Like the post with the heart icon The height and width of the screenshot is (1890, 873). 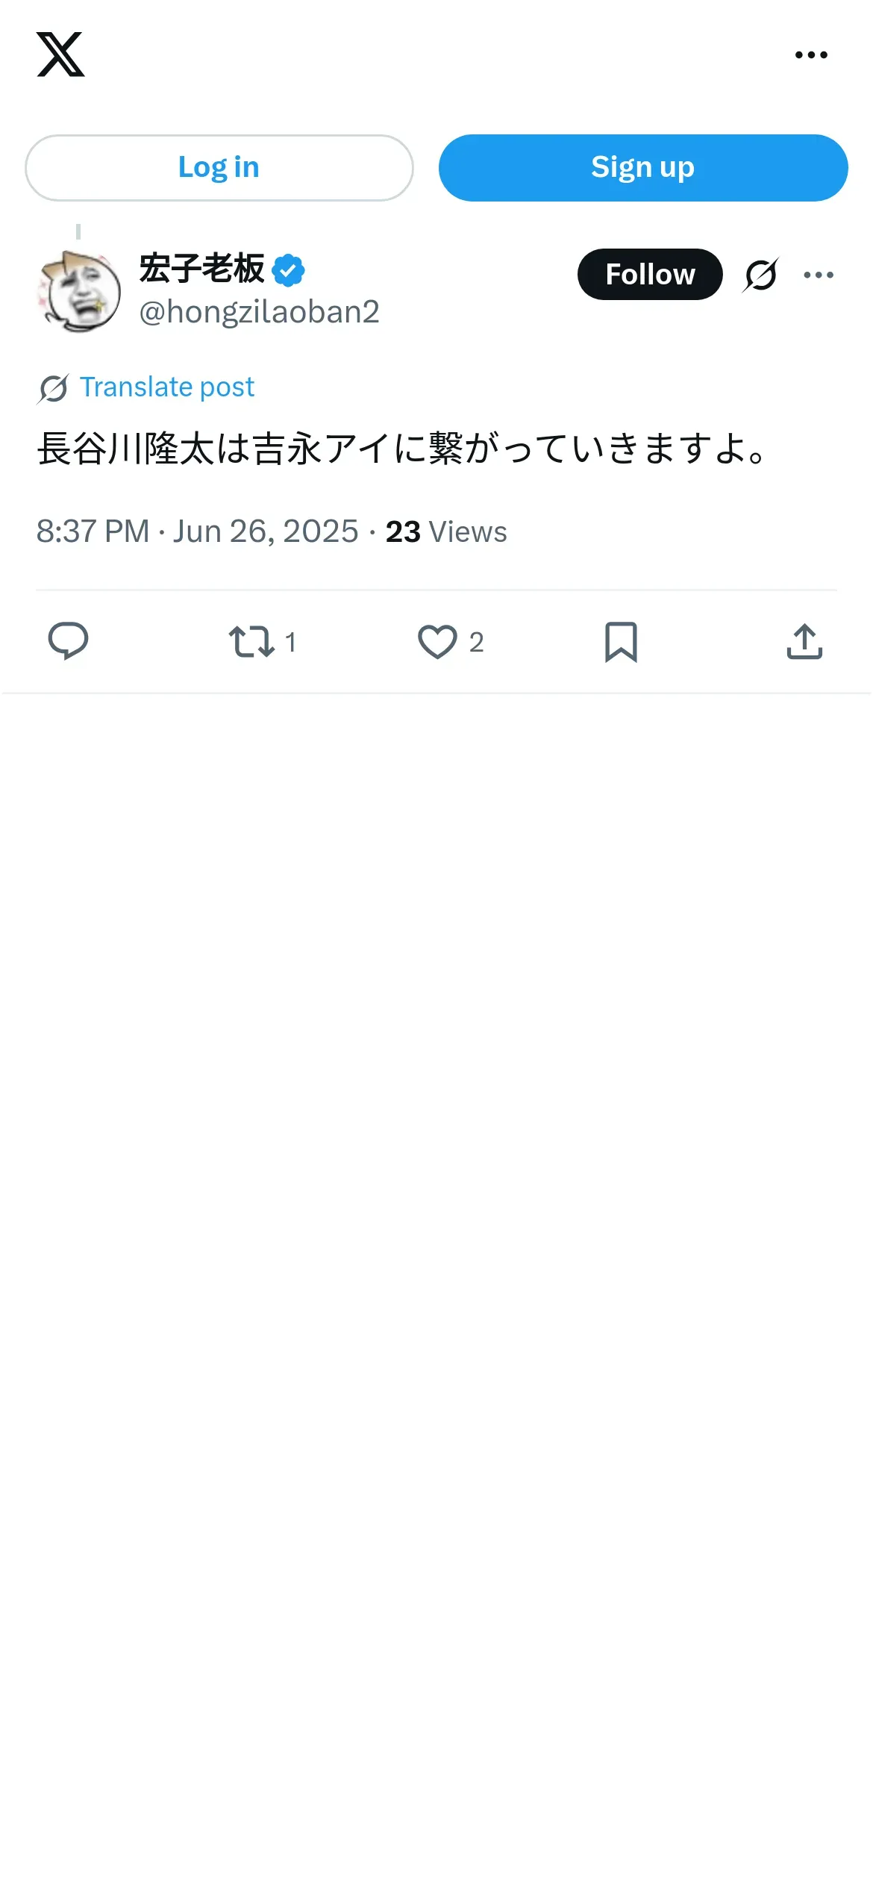(437, 641)
